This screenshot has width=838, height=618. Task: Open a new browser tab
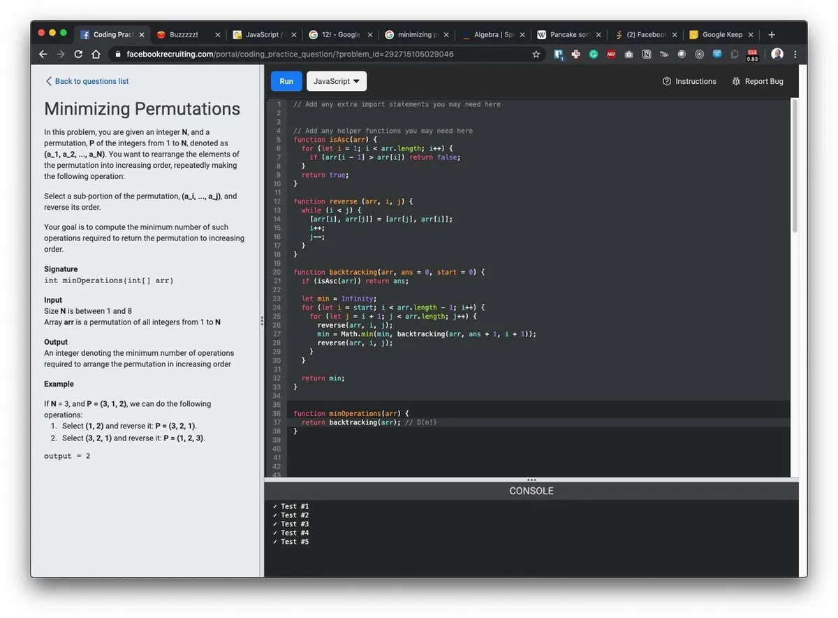tap(772, 35)
